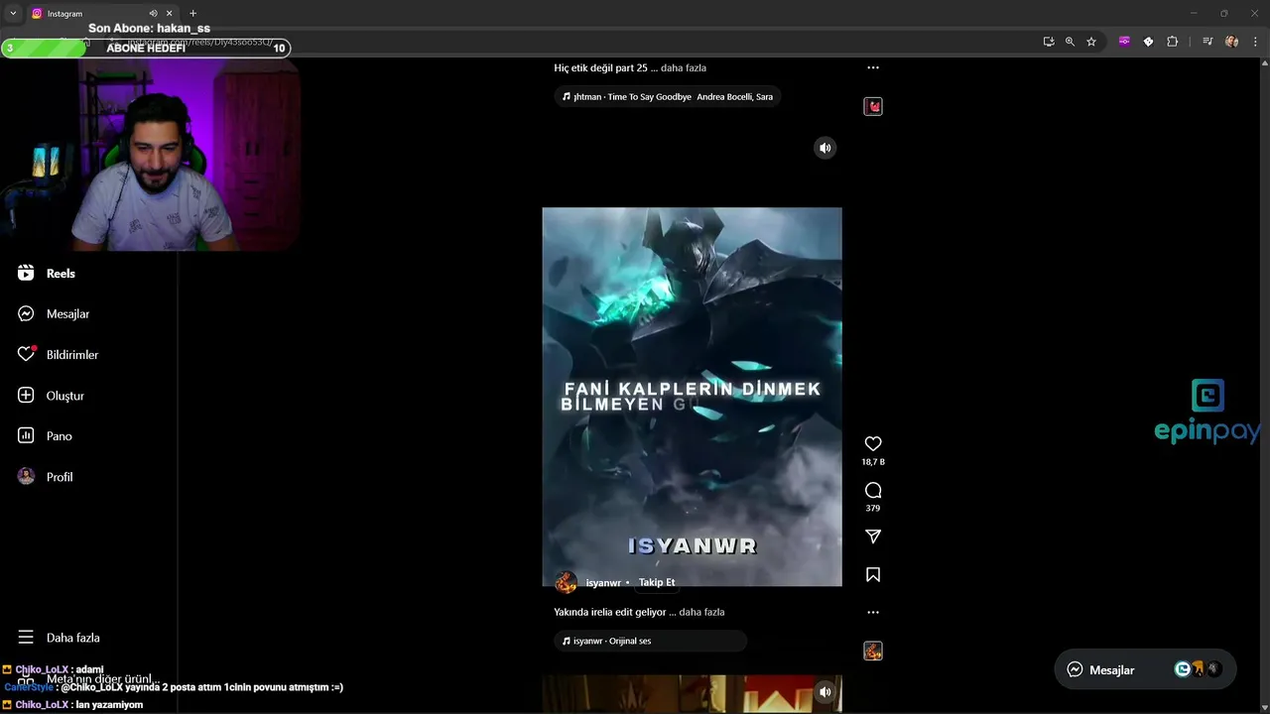Bookmark this page with the star icon
Image resolution: width=1270 pixels, height=714 pixels.
point(1091,42)
